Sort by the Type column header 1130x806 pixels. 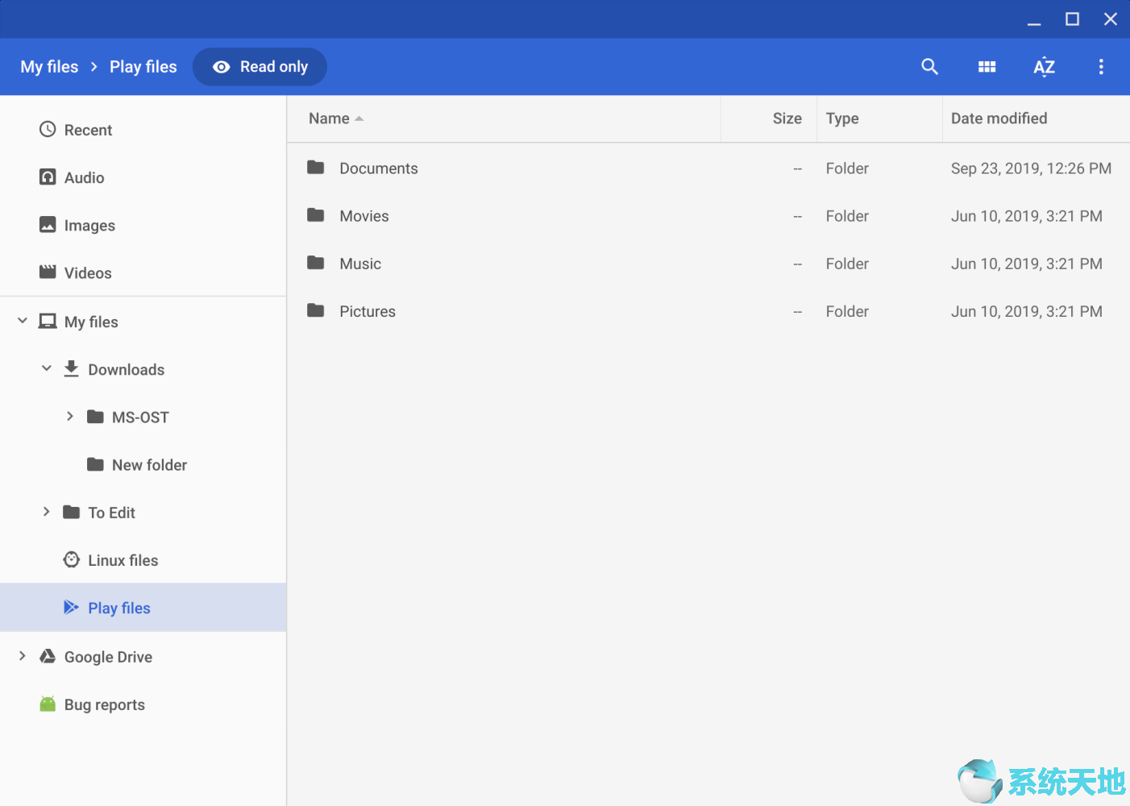coord(842,118)
